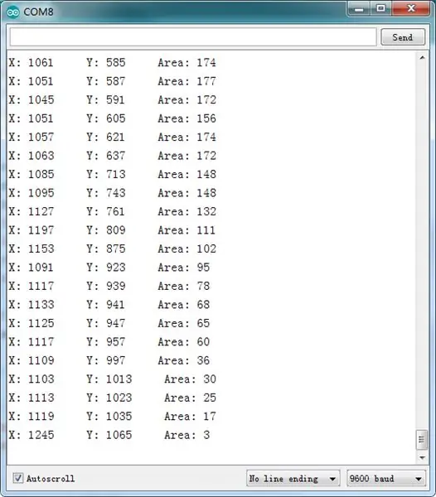The height and width of the screenshot is (497, 436).
Task: Click the scrollbar up arrow
Action: coord(422,57)
